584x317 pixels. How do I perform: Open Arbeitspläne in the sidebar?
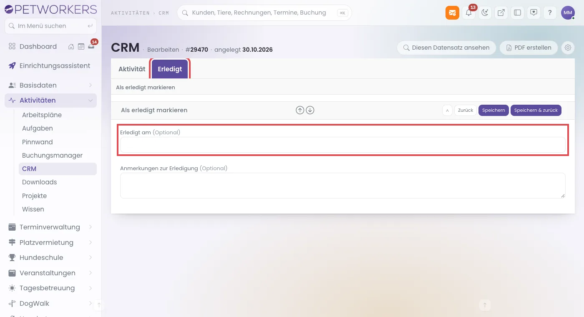[58, 115]
